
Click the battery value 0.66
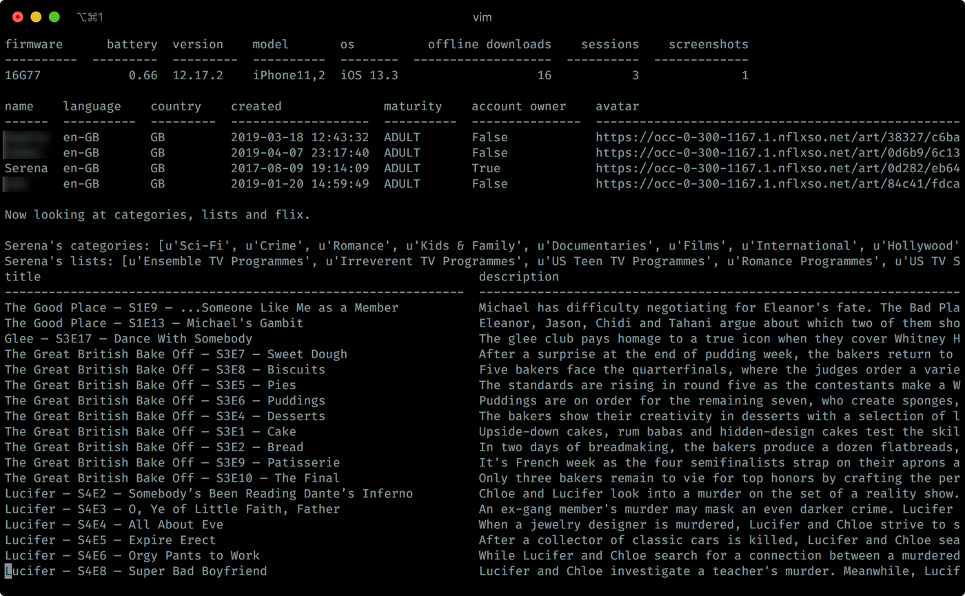tap(143, 75)
